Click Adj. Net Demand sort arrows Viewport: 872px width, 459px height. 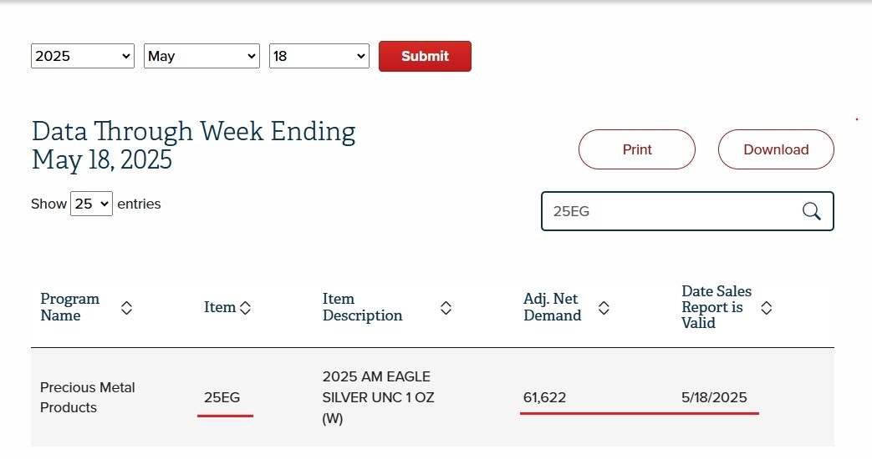[x=604, y=308]
